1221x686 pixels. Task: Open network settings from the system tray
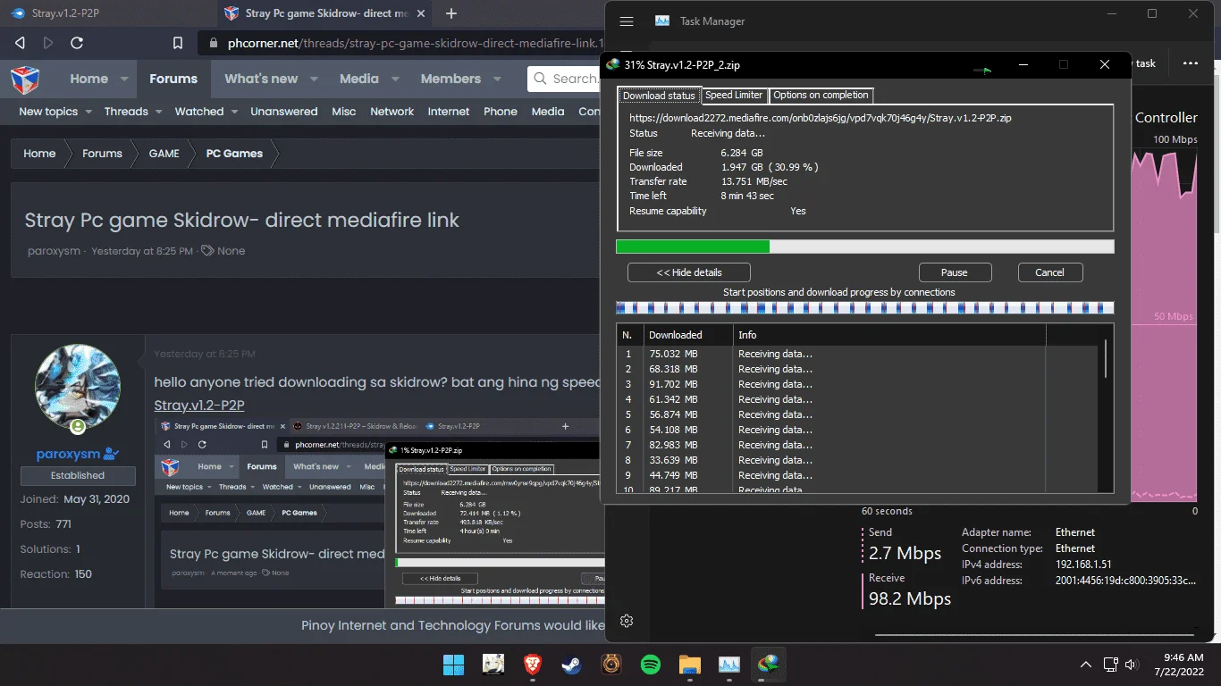click(1111, 665)
